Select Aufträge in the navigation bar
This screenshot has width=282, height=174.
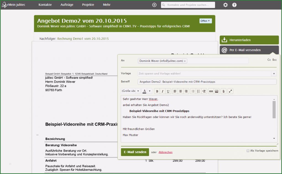[x=67, y=5]
